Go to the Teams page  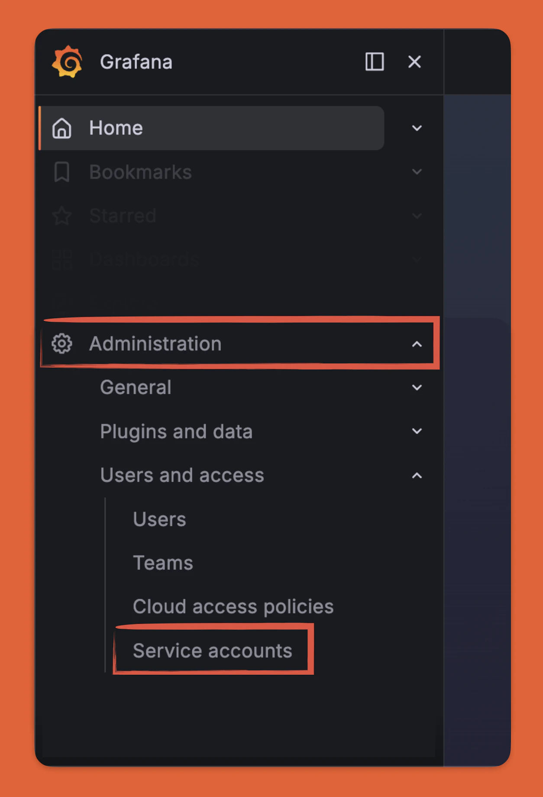tap(163, 563)
